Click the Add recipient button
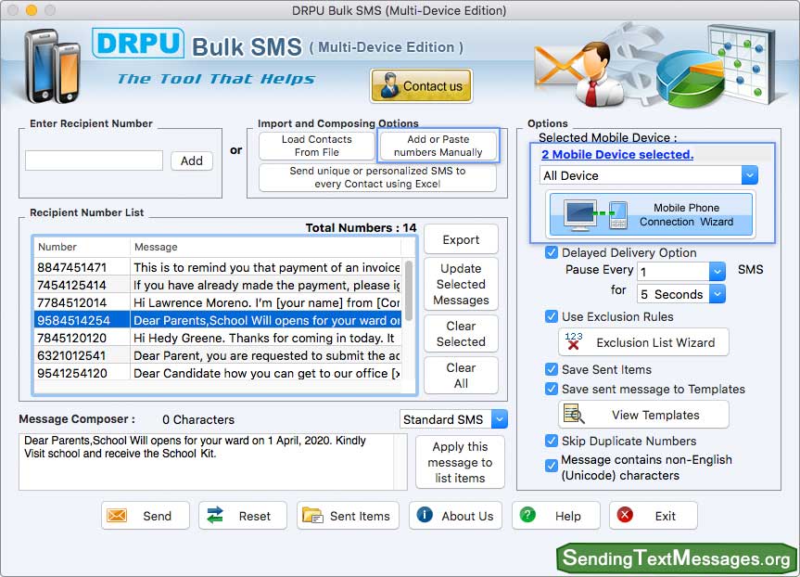The width and height of the screenshot is (800, 577). pos(191,160)
